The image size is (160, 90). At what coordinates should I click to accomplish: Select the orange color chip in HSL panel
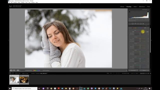[134, 28]
